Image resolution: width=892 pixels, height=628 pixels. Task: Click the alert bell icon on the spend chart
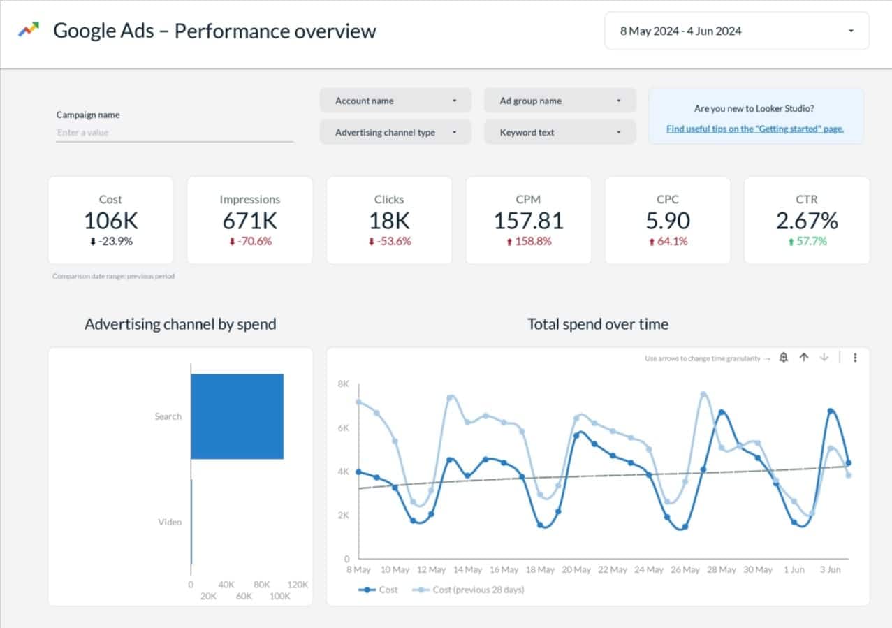pyautogui.click(x=783, y=357)
